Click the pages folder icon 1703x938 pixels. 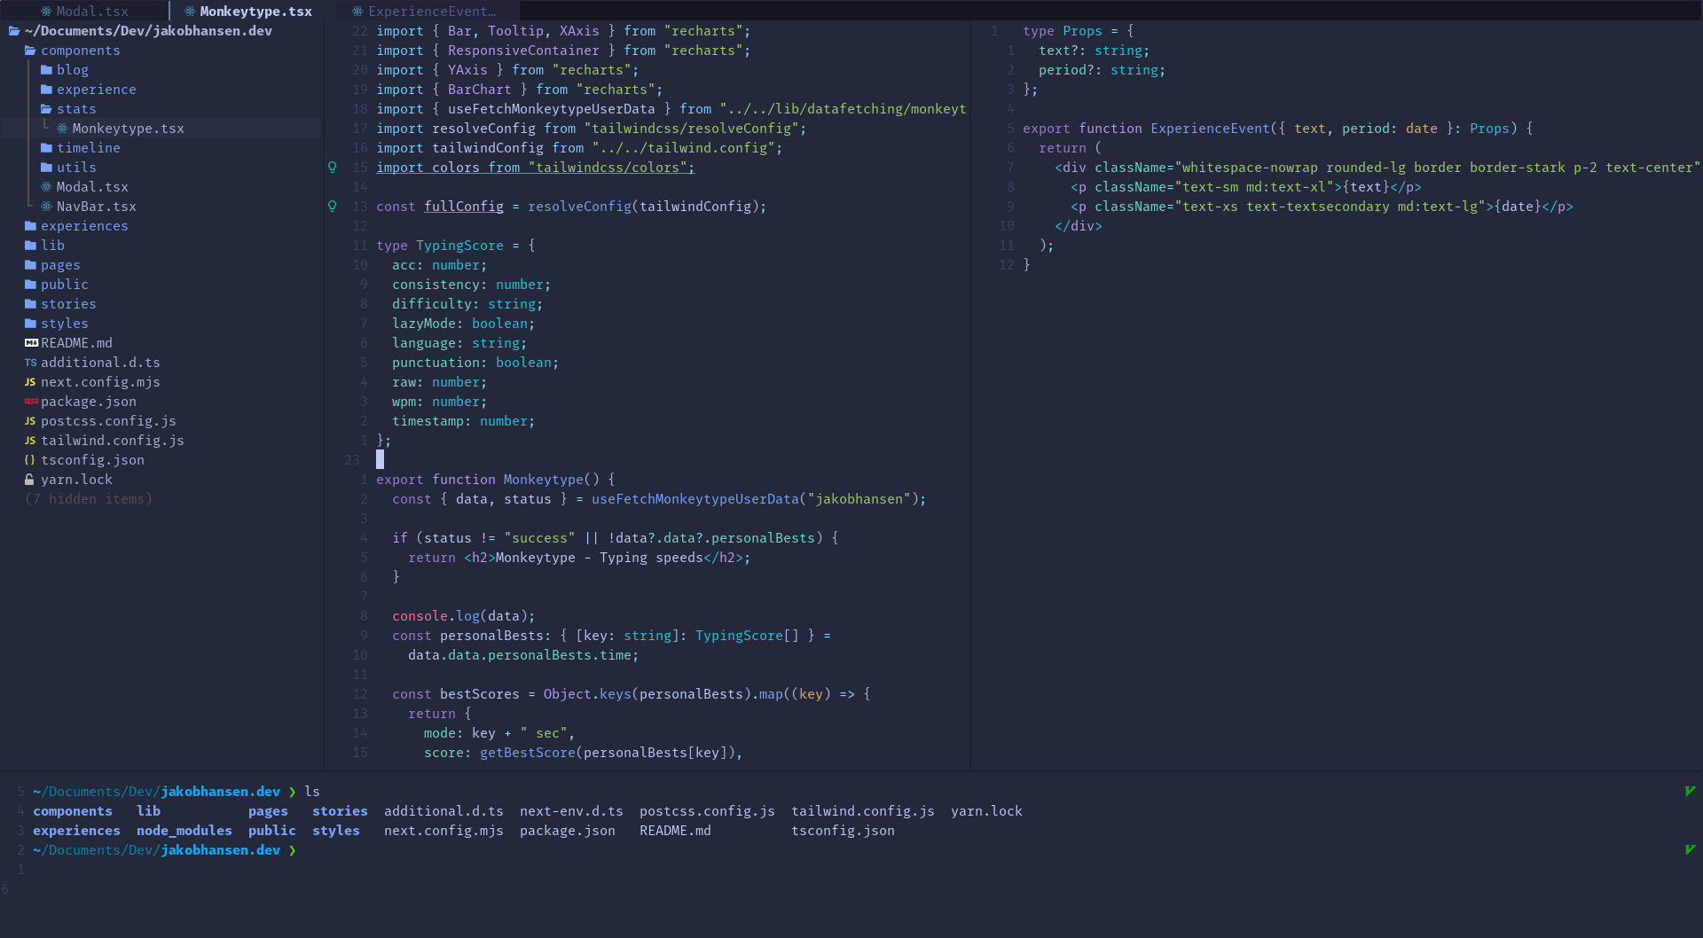[30, 265]
